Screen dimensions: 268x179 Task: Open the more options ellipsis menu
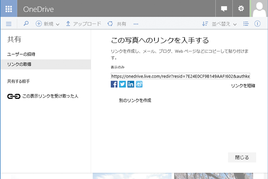point(136,24)
